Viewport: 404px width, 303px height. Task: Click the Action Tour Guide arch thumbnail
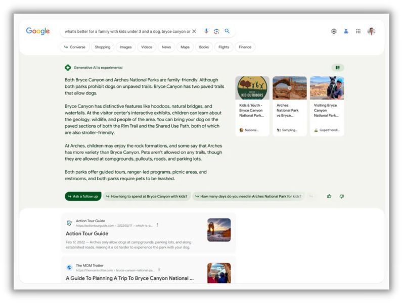click(x=219, y=230)
